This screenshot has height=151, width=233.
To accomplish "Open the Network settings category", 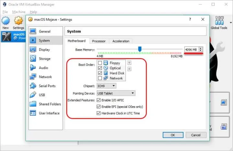I will pos(46,77).
